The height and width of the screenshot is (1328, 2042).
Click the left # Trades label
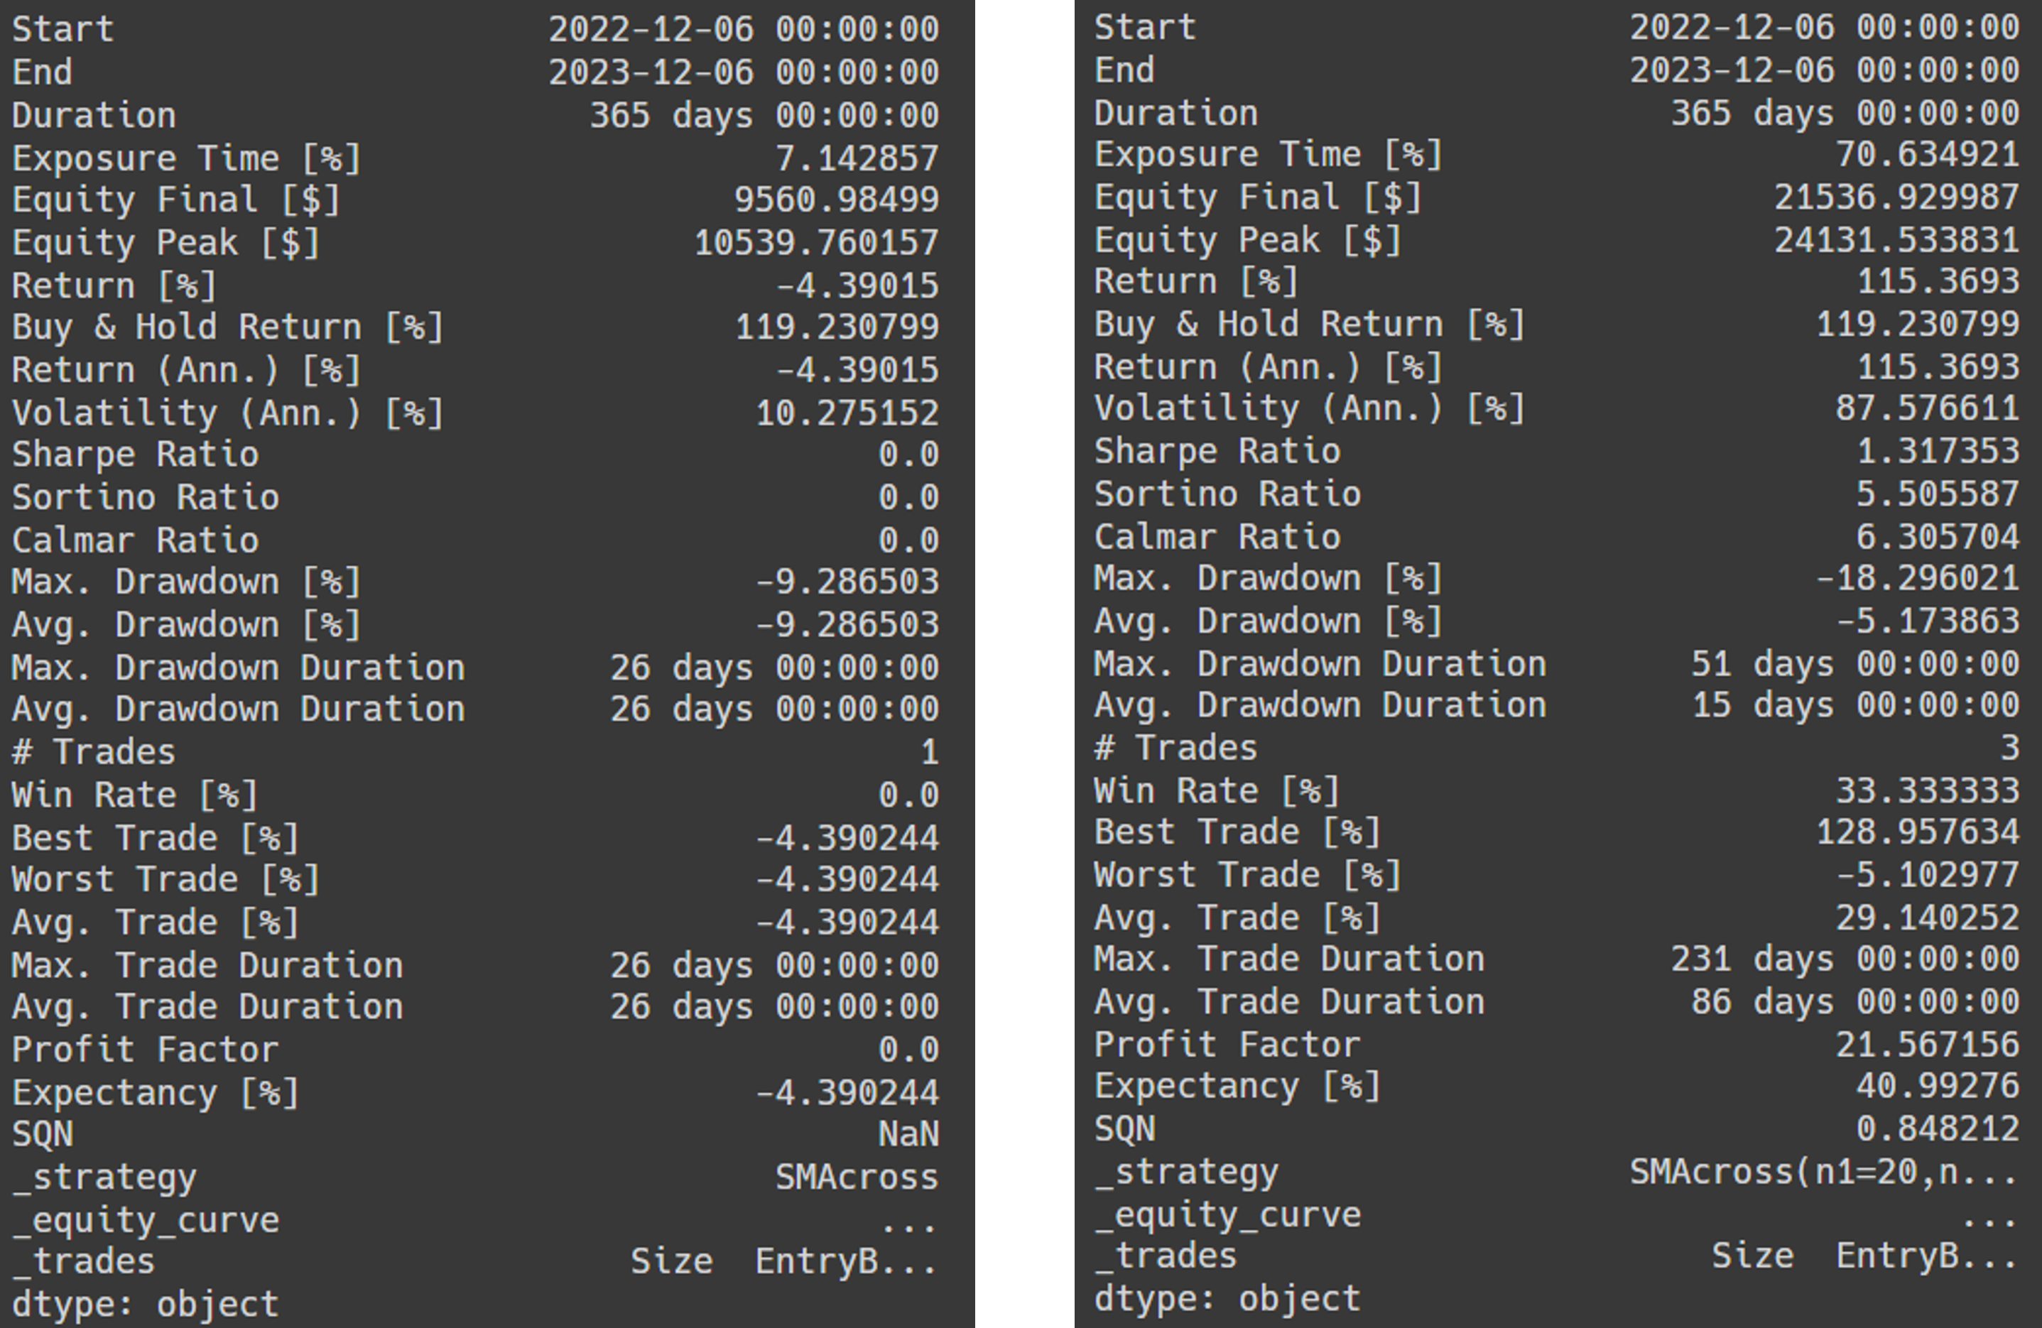[92, 752]
